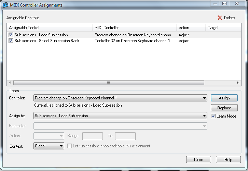Expand the Assign to dropdown
This screenshot has height=171, width=248.
(204, 116)
